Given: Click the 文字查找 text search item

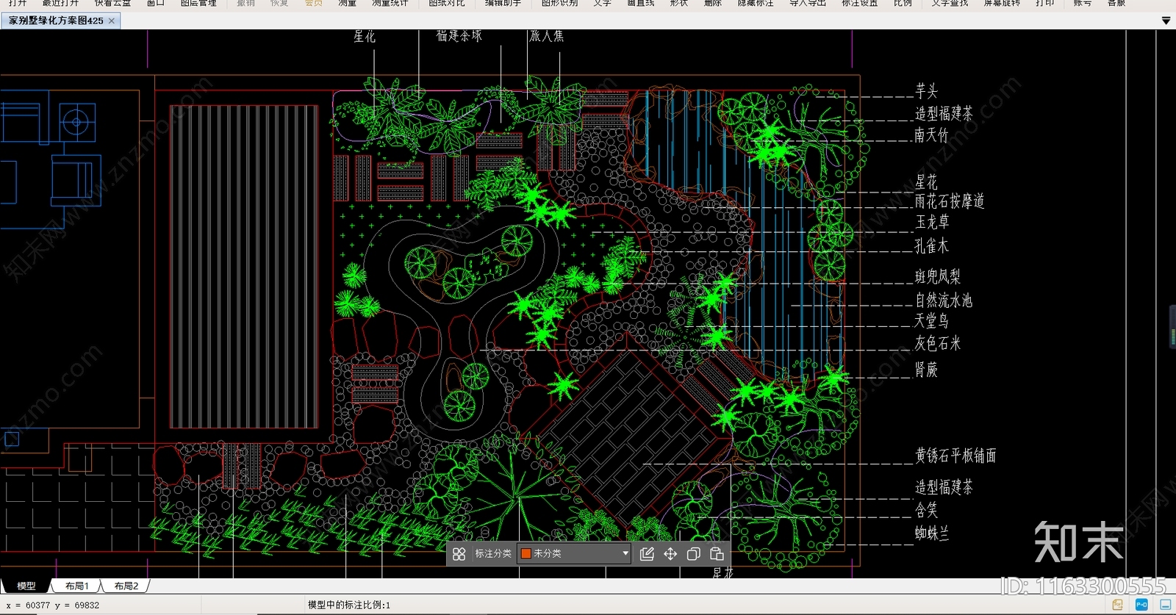Looking at the screenshot, I should click(950, 4).
